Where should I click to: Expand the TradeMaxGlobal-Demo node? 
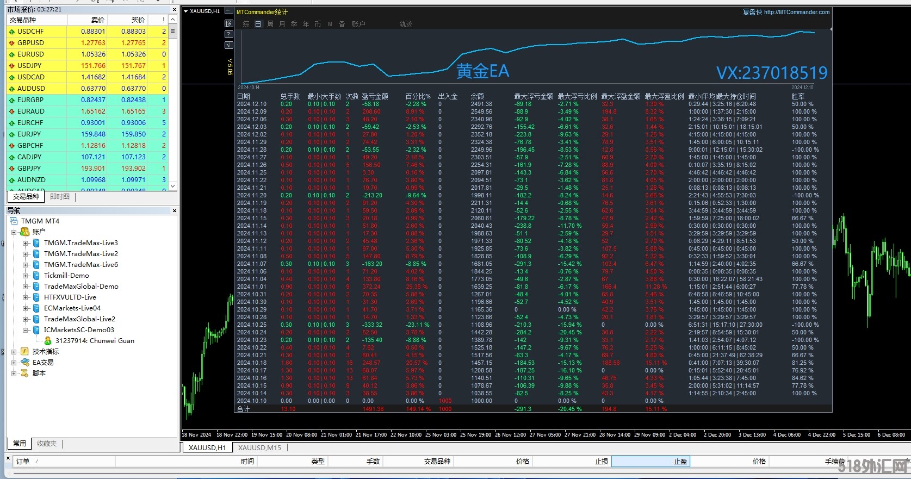(x=26, y=287)
